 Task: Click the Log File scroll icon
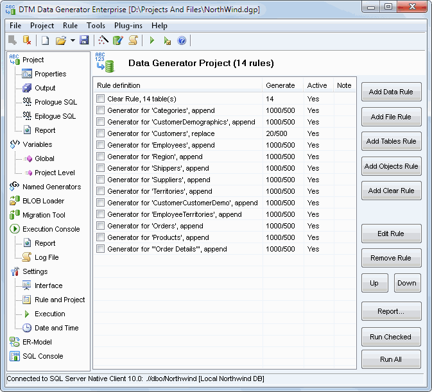tap(27, 257)
